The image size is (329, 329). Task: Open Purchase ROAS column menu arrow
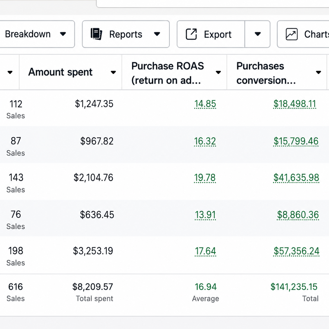point(218,72)
